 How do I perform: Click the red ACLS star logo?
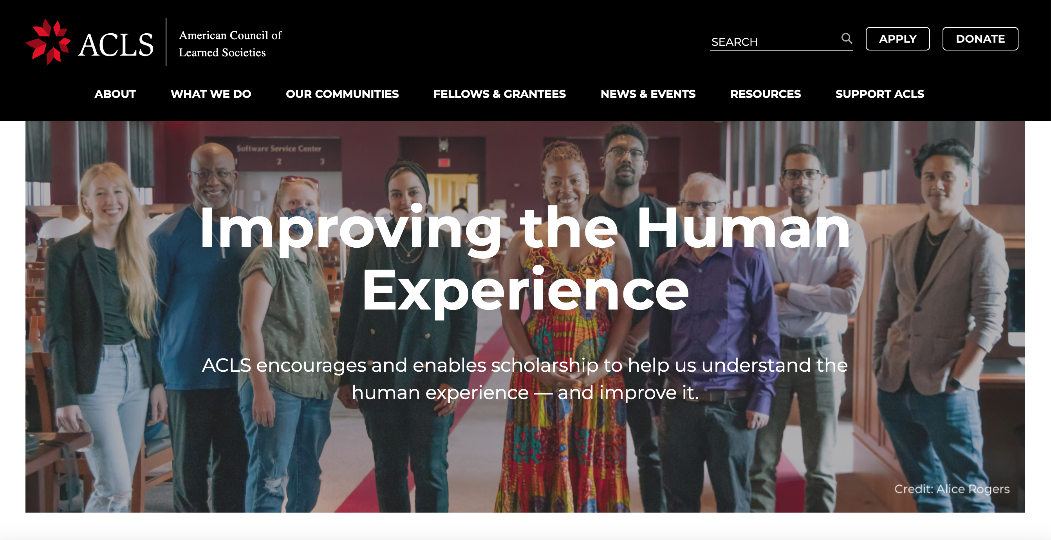point(48,41)
